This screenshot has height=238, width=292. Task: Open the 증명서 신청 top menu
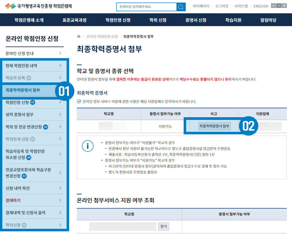[196, 20]
